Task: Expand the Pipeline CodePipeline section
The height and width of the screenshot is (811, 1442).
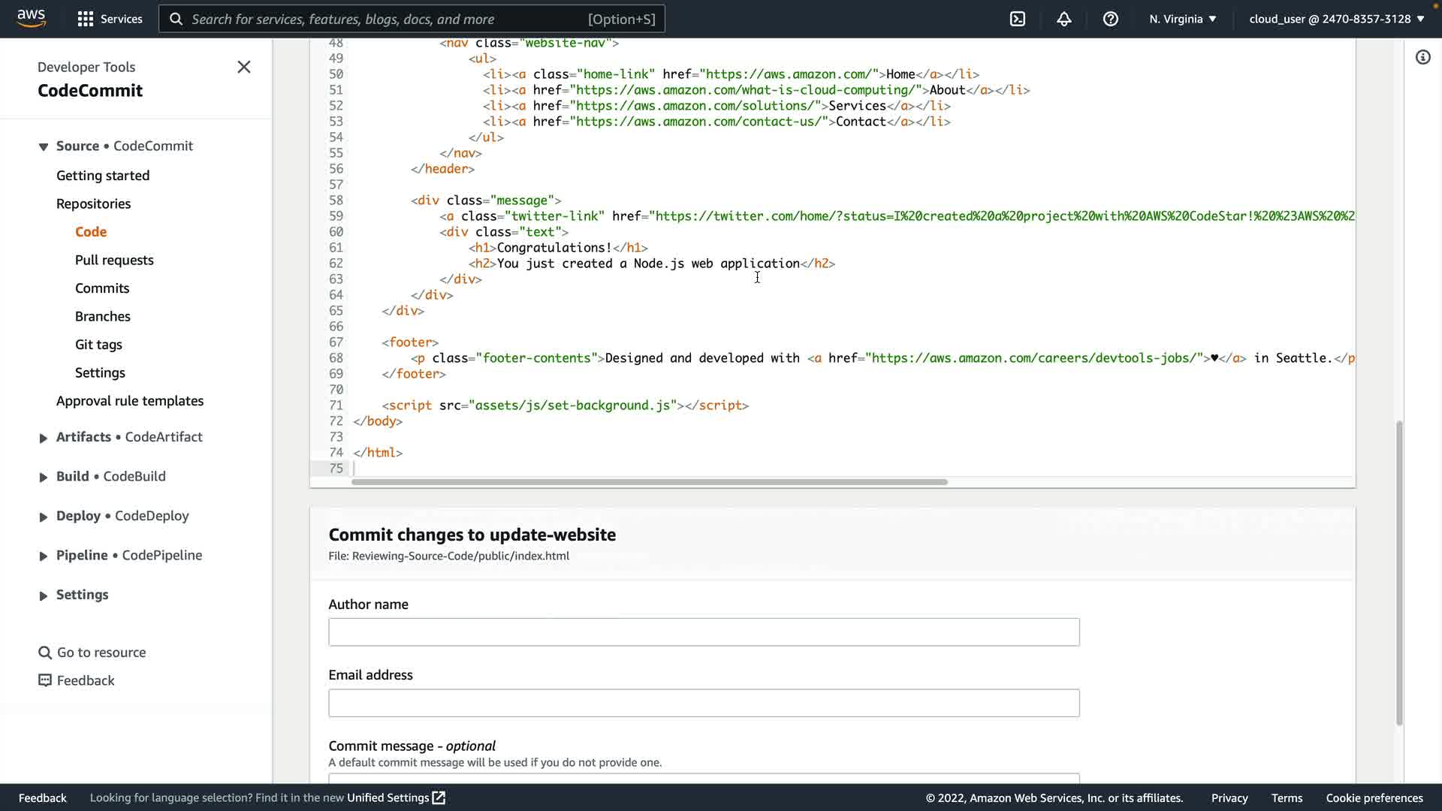Action: [x=44, y=556]
